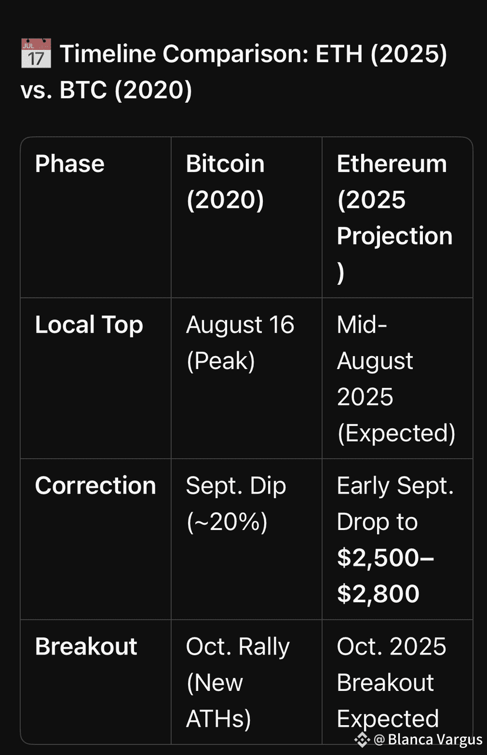Click the 'Early Sept. Drop to' text
The height and width of the screenshot is (755, 487).
[395, 504]
